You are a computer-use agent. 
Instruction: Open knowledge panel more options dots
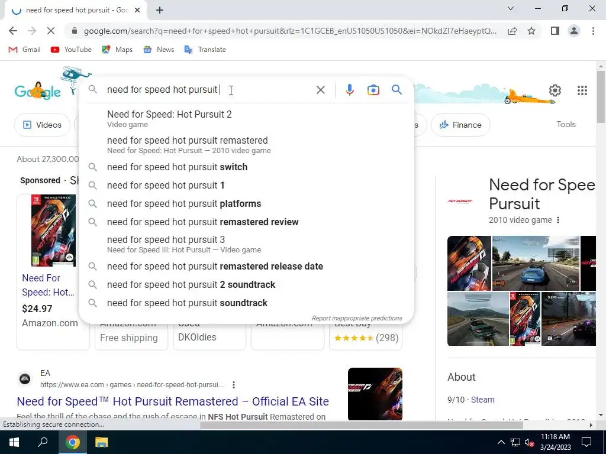coord(557,220)
